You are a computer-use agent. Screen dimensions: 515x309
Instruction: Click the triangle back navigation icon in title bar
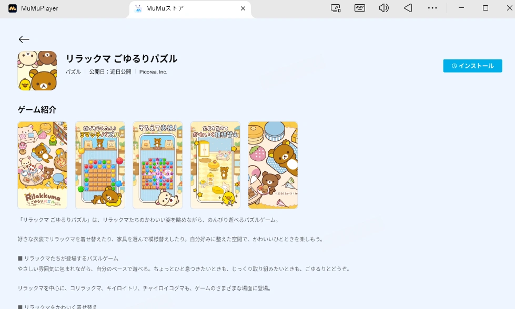pos(408,8)
